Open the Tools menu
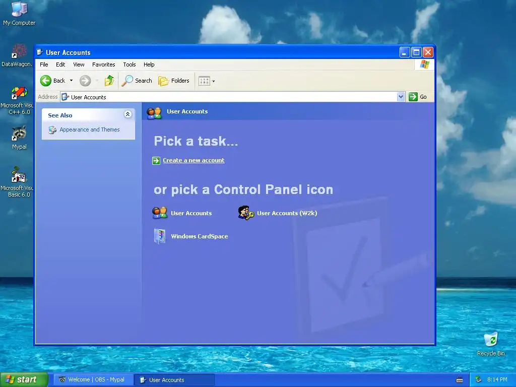The width and height of the screenshot is (516, 387). coord(130,64)
